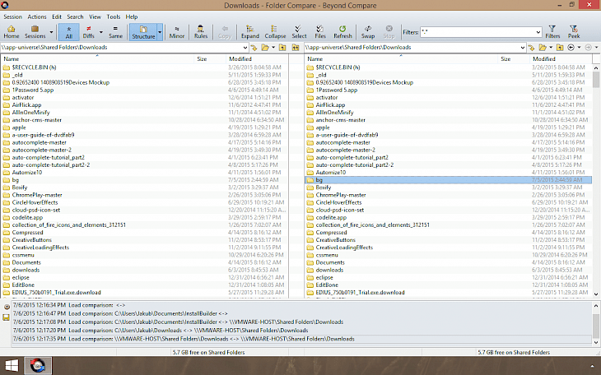Click left pane up-one-level folder icon
The width and height of the screenshot is (601, 375).
282,48
